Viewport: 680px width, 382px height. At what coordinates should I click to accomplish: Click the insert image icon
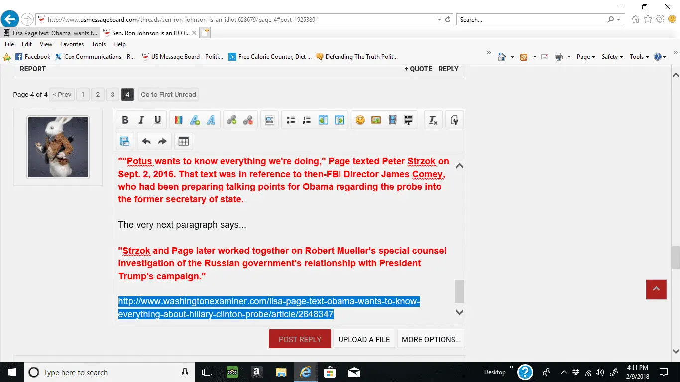click(x=376, y=120)
